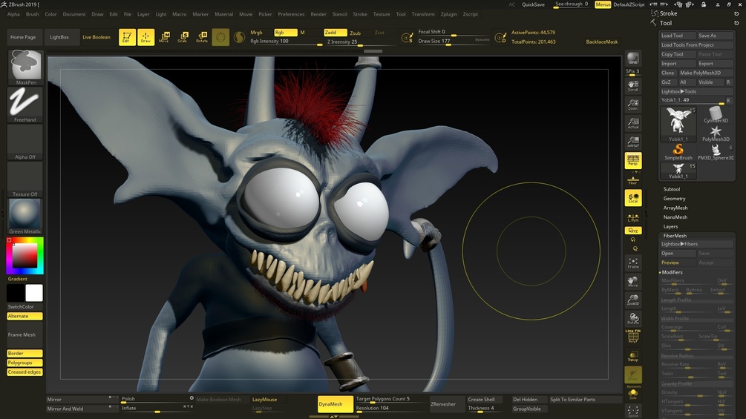Open the Green Metallic material picker
This screenshot has width=746, height=419.
[x=25, y=216]
